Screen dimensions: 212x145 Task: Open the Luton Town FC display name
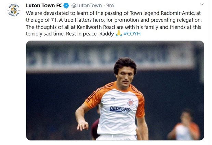click(44, 6)
